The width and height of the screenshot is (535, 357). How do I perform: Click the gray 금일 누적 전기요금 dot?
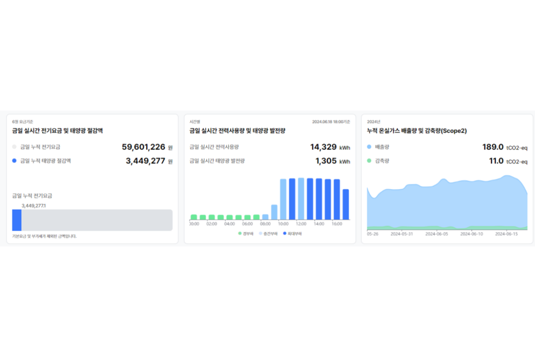[14, 147]
